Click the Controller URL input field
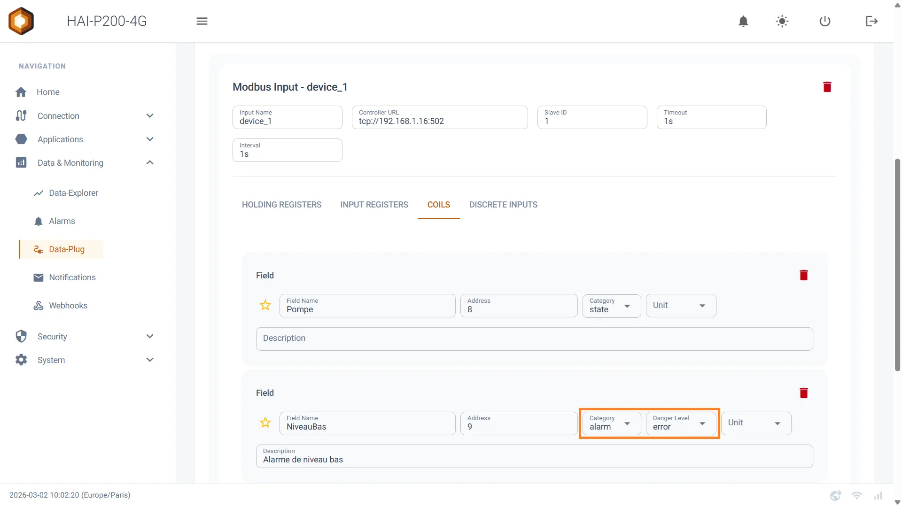Image resolution: width=902 pixels, height=507 pixels. pos(440,117)
